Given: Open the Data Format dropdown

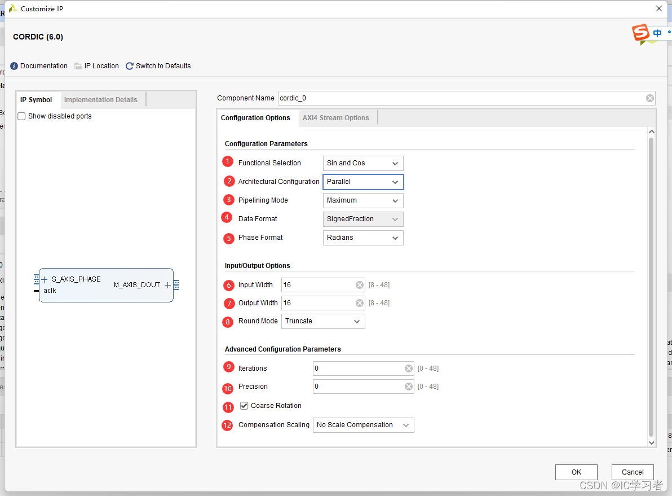Looking at the screenshot, I should 363,219.
